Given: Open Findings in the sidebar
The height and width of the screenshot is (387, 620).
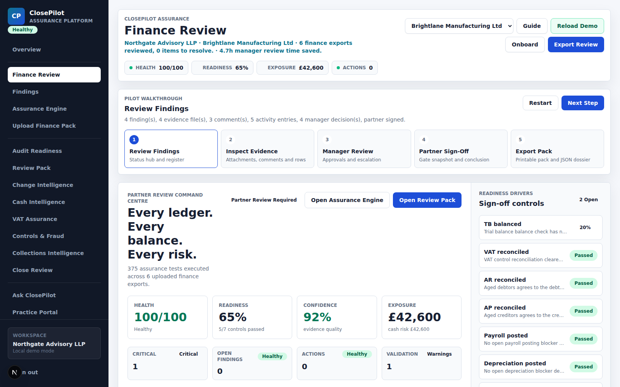Looking at the screenshot, I should click(x=54, y=92).
